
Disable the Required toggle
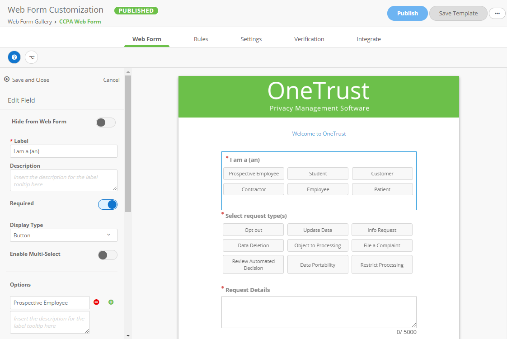108,204
